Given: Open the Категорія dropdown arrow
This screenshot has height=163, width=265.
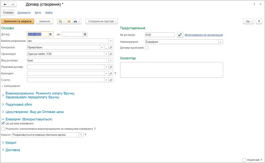Looking at the screenshot, I should pyautogui.click(x=106, y=74).
